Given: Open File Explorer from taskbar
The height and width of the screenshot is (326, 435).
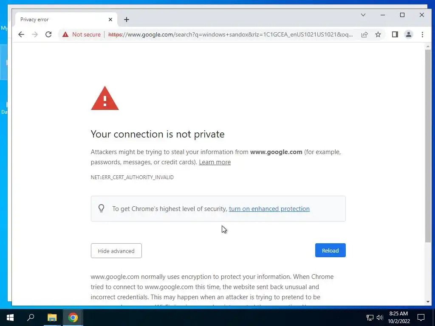Looking at the screenshot, I should tap(52, 318).
